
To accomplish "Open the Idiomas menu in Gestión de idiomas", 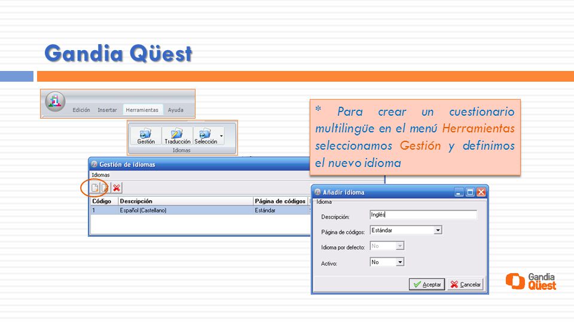I will tap(100, 175).
